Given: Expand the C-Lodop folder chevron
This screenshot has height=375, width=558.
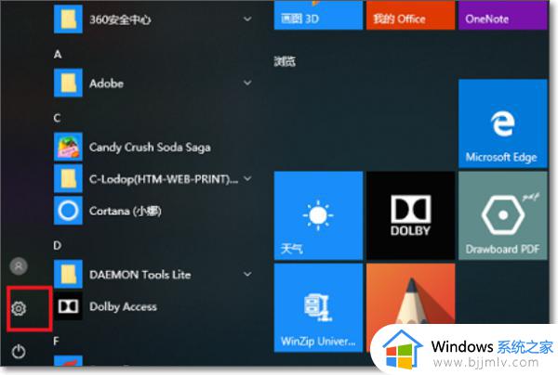Looking at the screenshot, I should tap(247, 178).
